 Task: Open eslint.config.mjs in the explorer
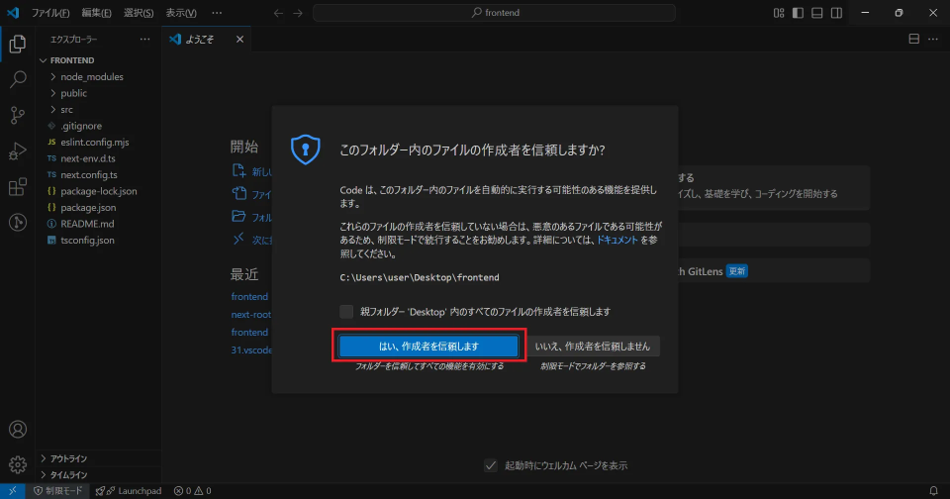coord(98,143)
